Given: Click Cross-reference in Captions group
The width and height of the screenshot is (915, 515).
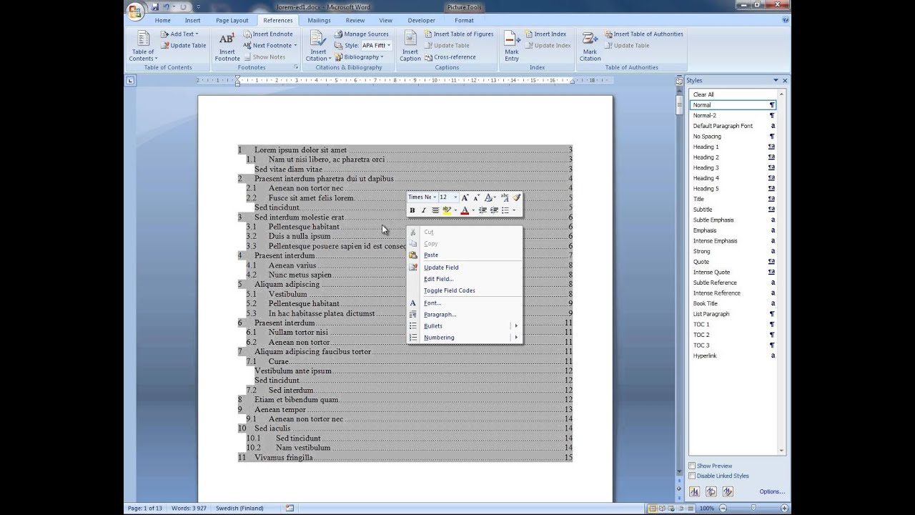Looking at the screenshot, I should pos(450,57).
